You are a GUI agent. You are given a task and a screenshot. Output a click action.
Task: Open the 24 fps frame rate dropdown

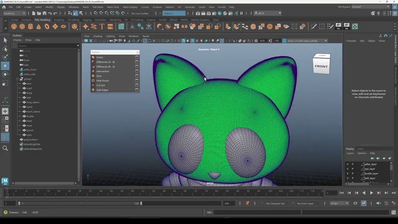(x=339, y=203)
